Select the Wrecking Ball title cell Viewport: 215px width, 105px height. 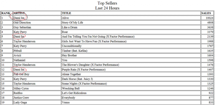[x=72, y=88]
